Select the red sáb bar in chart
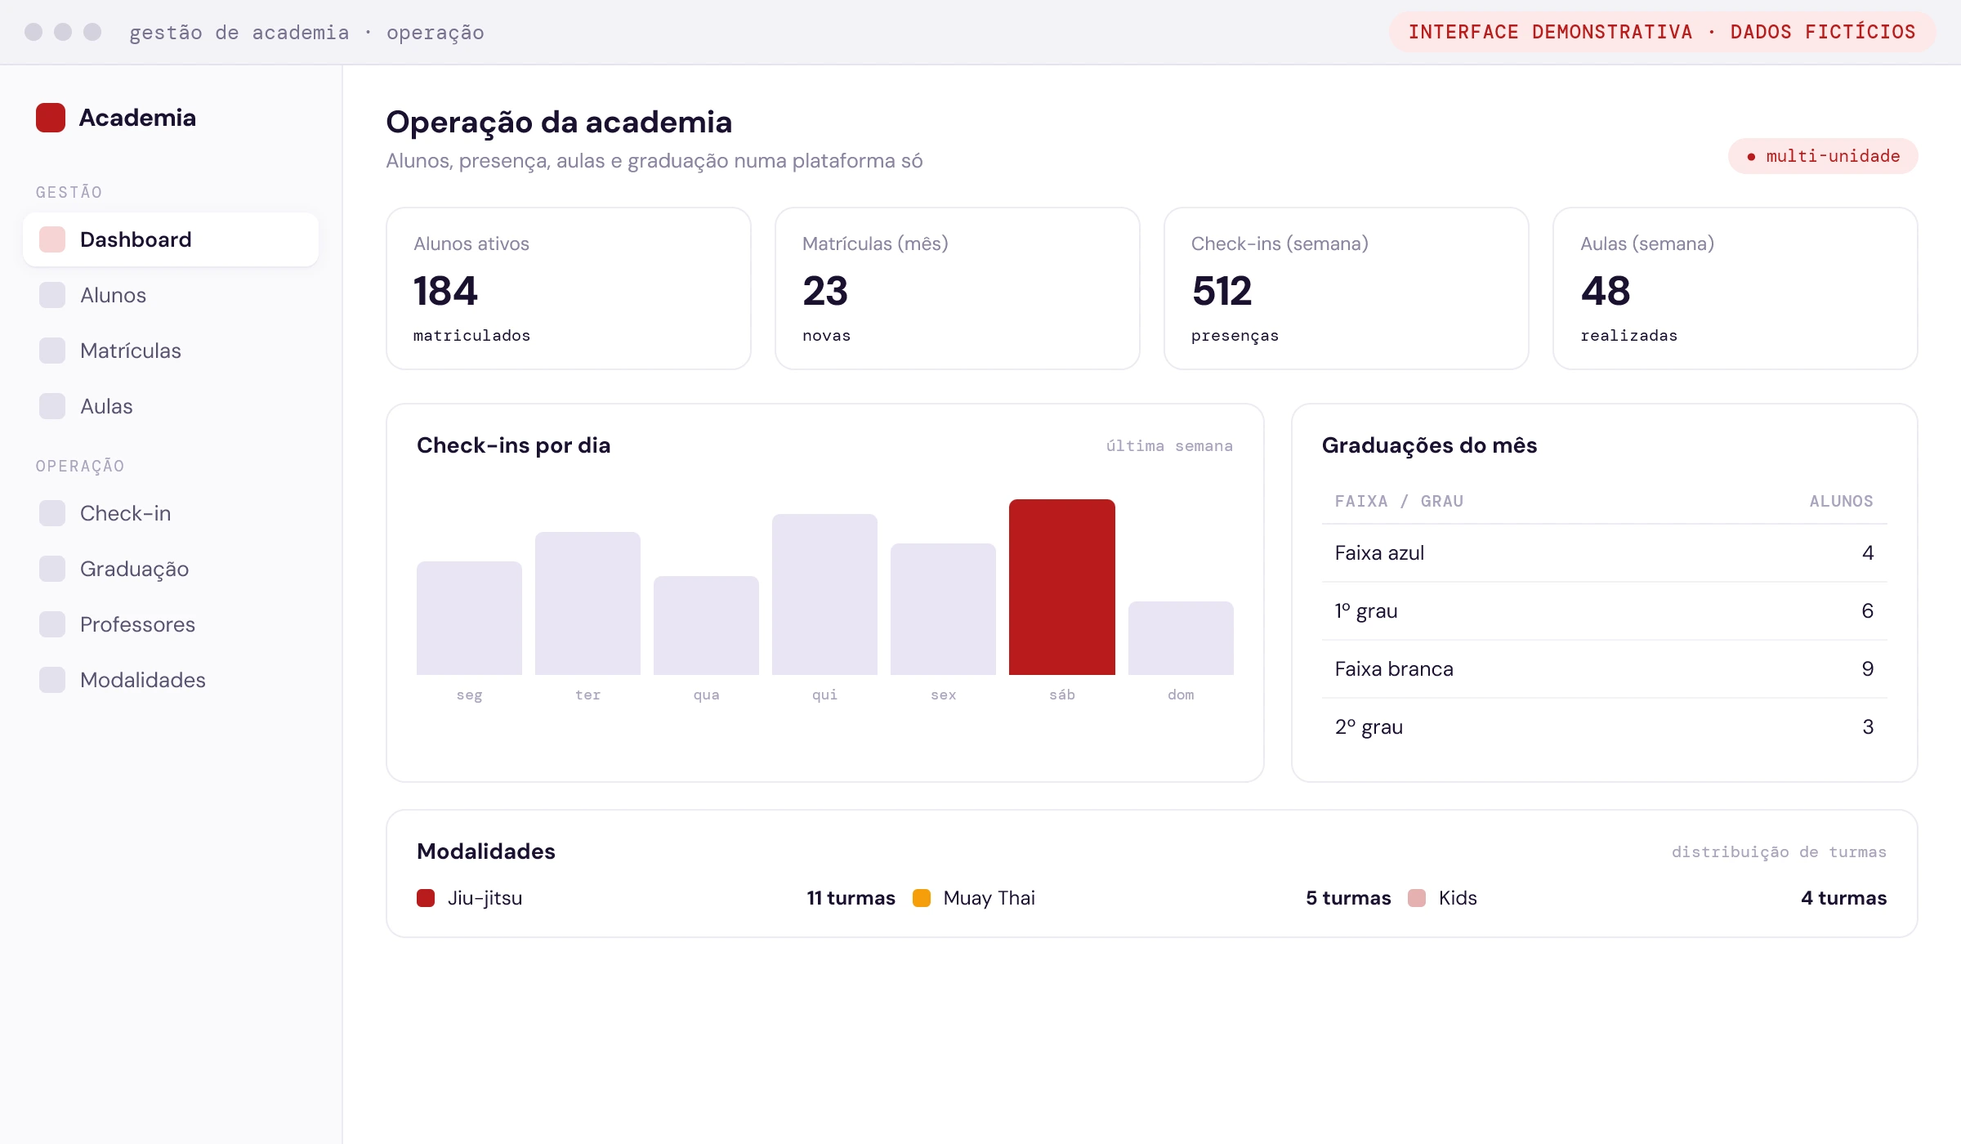This screenshot has width=1961, height=1144. coord(1062,587)
